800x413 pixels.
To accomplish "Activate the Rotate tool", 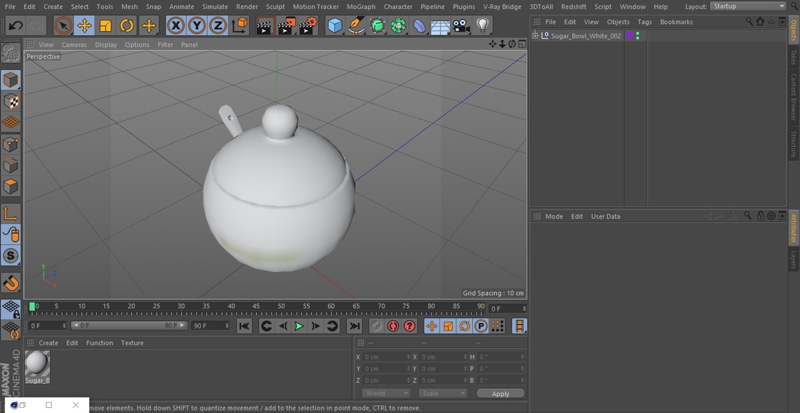I will click(x=127, y=26).
